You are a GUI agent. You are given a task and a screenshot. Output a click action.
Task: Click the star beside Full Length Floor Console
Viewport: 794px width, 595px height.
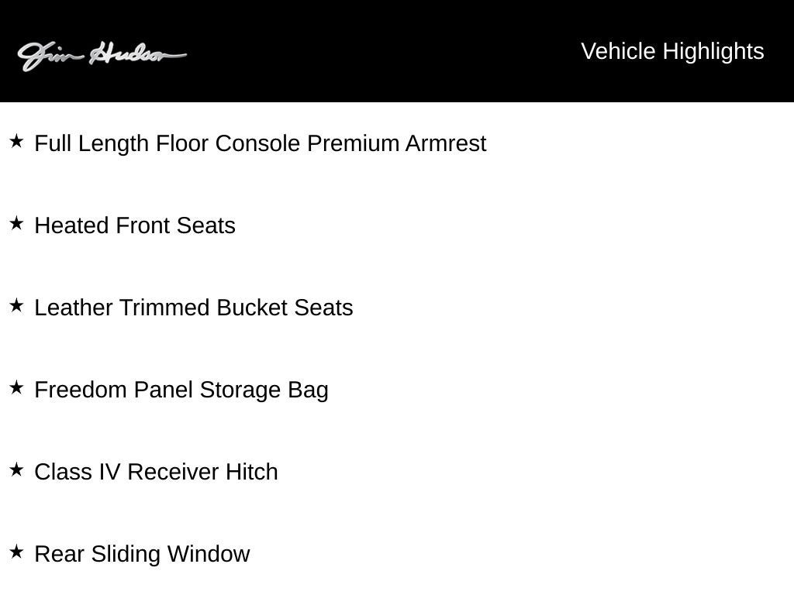16,142
